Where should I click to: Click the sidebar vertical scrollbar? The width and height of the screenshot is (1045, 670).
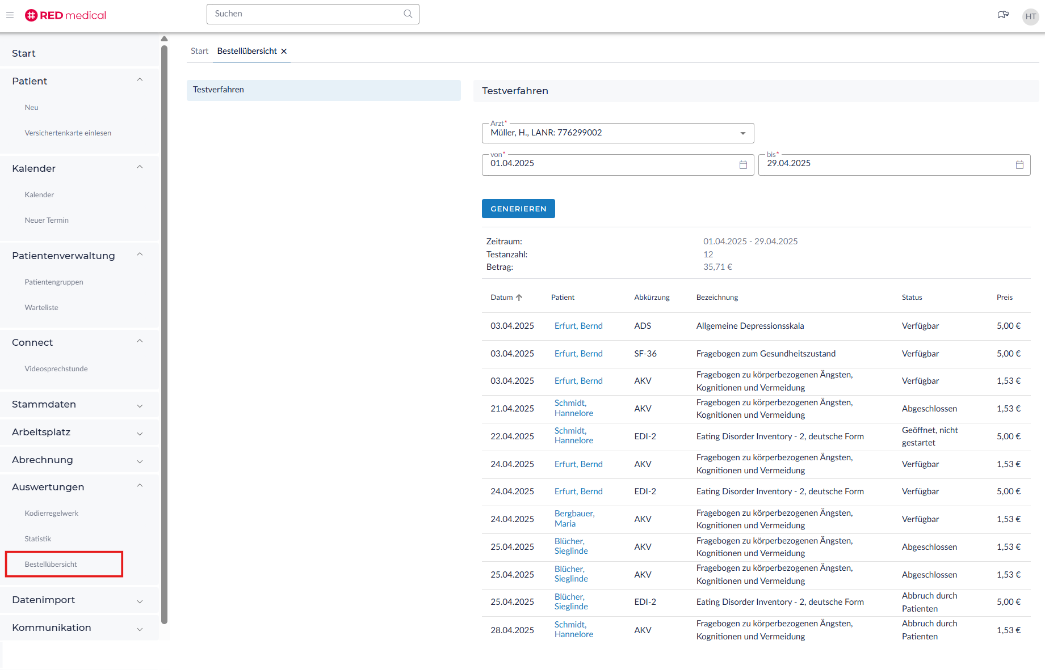[x=164, y=334]
